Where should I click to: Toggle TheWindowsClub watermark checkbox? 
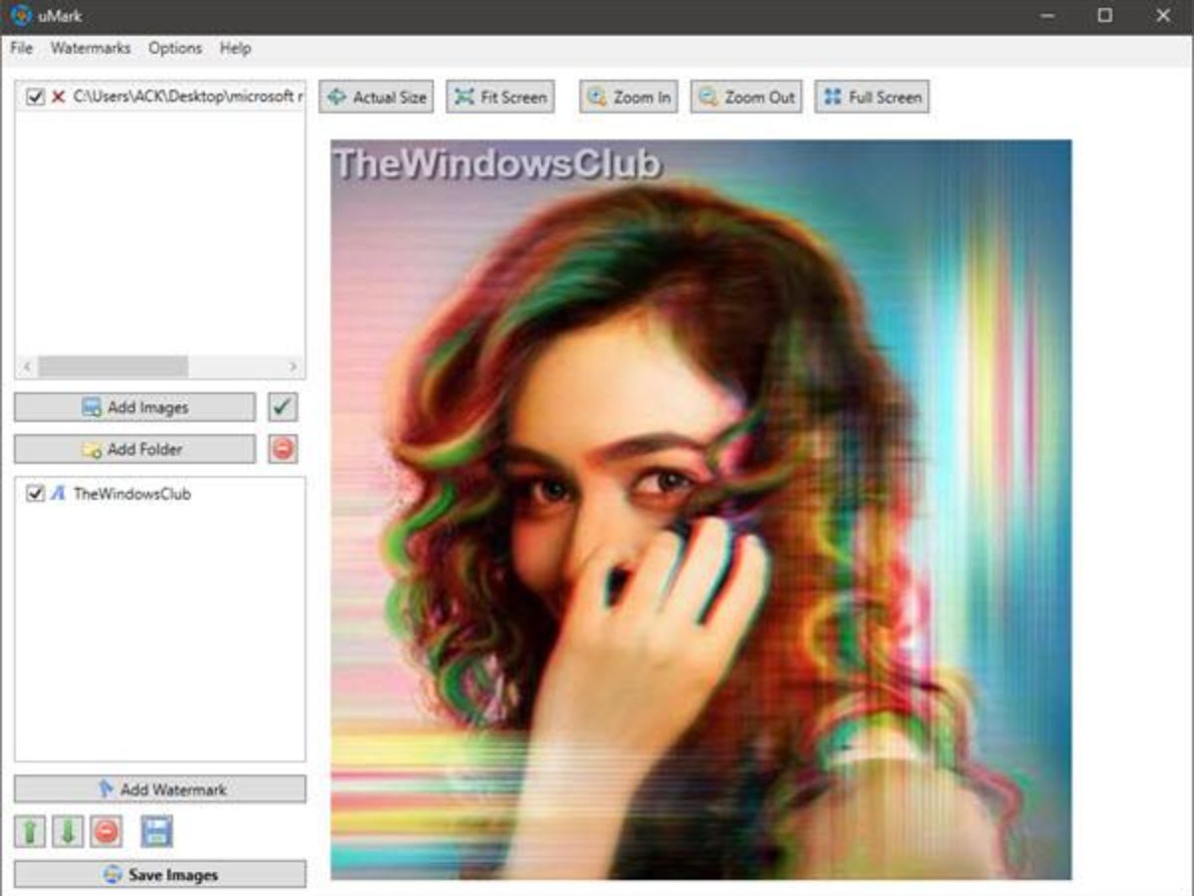pyautogui.click(x=36, y=493)
